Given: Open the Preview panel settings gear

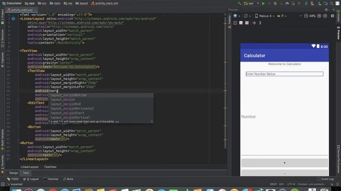Looking at the screenshot, I should point(326,10).
